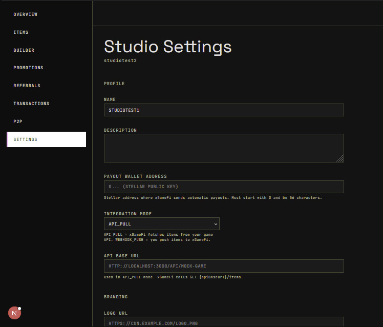Click the LOGO URL label
The width and height of the screenshot is (383, 327).
[116, 313]
